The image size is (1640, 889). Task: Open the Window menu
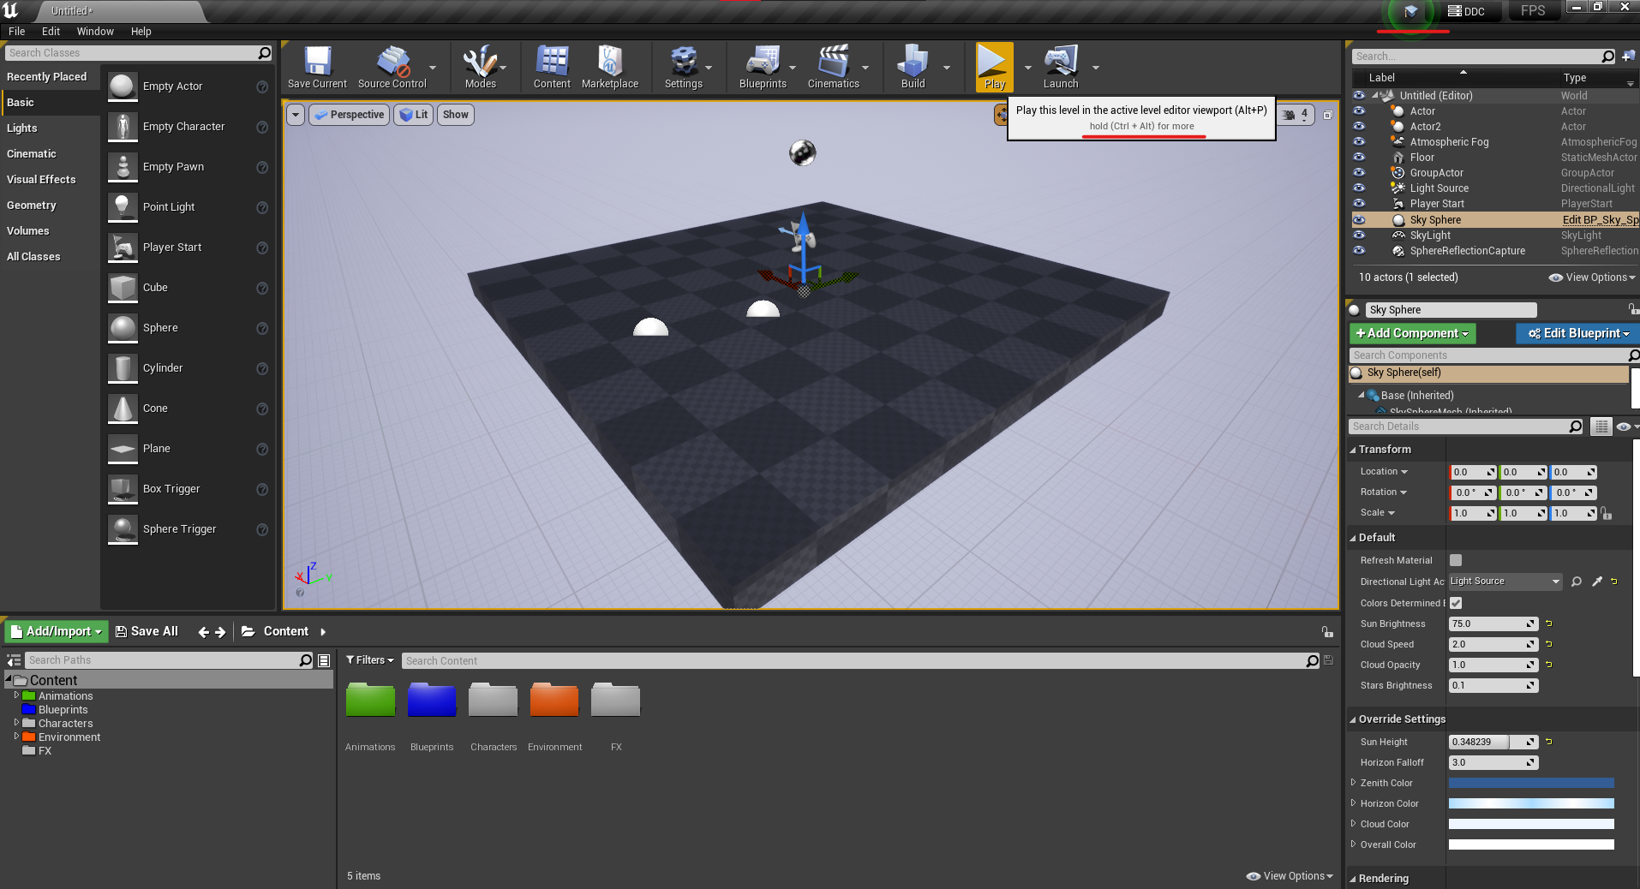click(x=95, y=32)
